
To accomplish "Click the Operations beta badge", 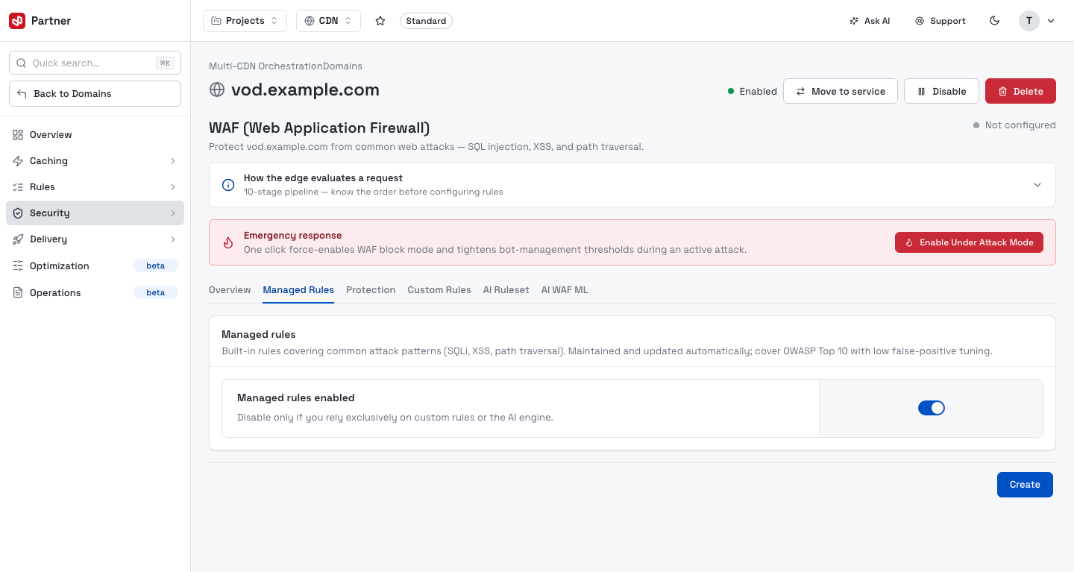I will [155, 293].
